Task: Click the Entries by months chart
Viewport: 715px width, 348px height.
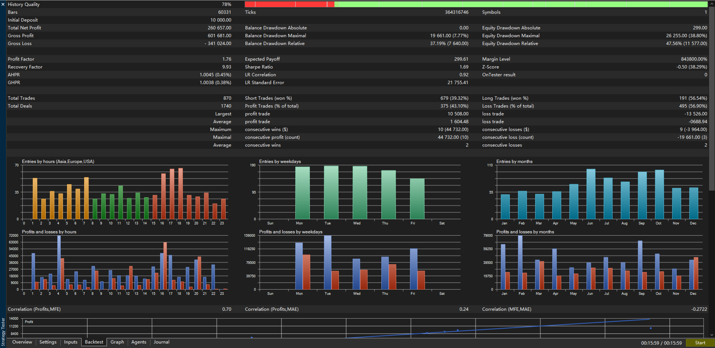Action: click(599, 192)
